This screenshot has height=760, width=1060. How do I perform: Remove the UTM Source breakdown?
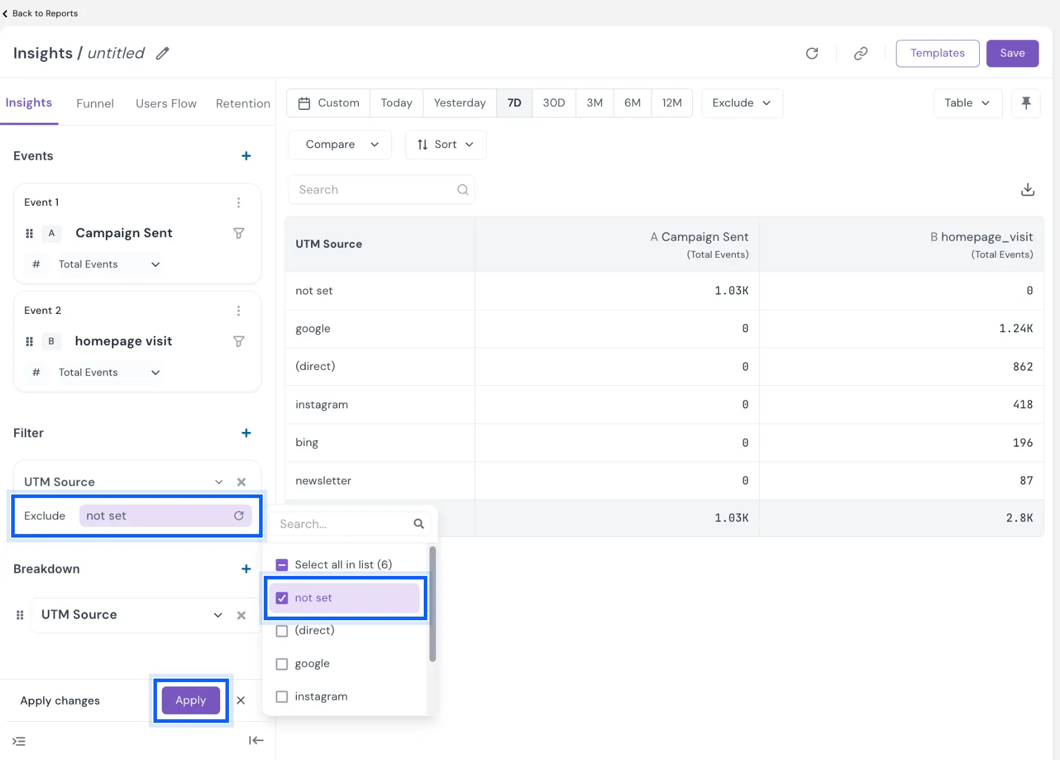click(241, 615)
